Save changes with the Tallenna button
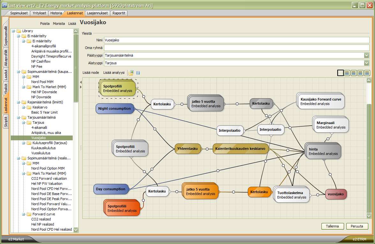 [332, 226]
